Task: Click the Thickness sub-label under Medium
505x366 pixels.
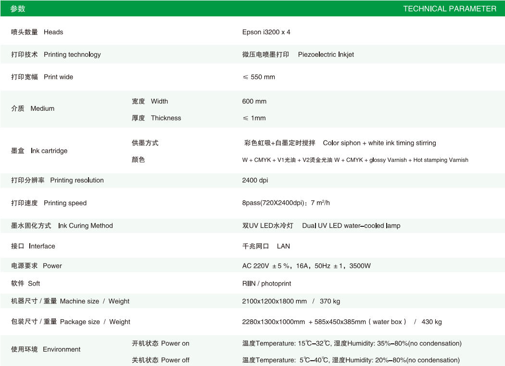Action: (156, 118)
